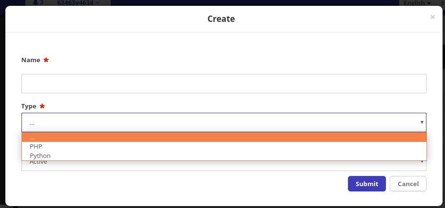The width and height of the screenshot is (445, 208).
Task: Open the Type combo box
Action: [223, 122]
